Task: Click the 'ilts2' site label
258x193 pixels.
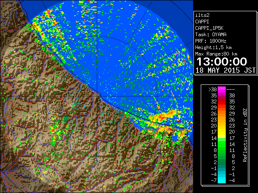Action: click(x=202, y=15)
